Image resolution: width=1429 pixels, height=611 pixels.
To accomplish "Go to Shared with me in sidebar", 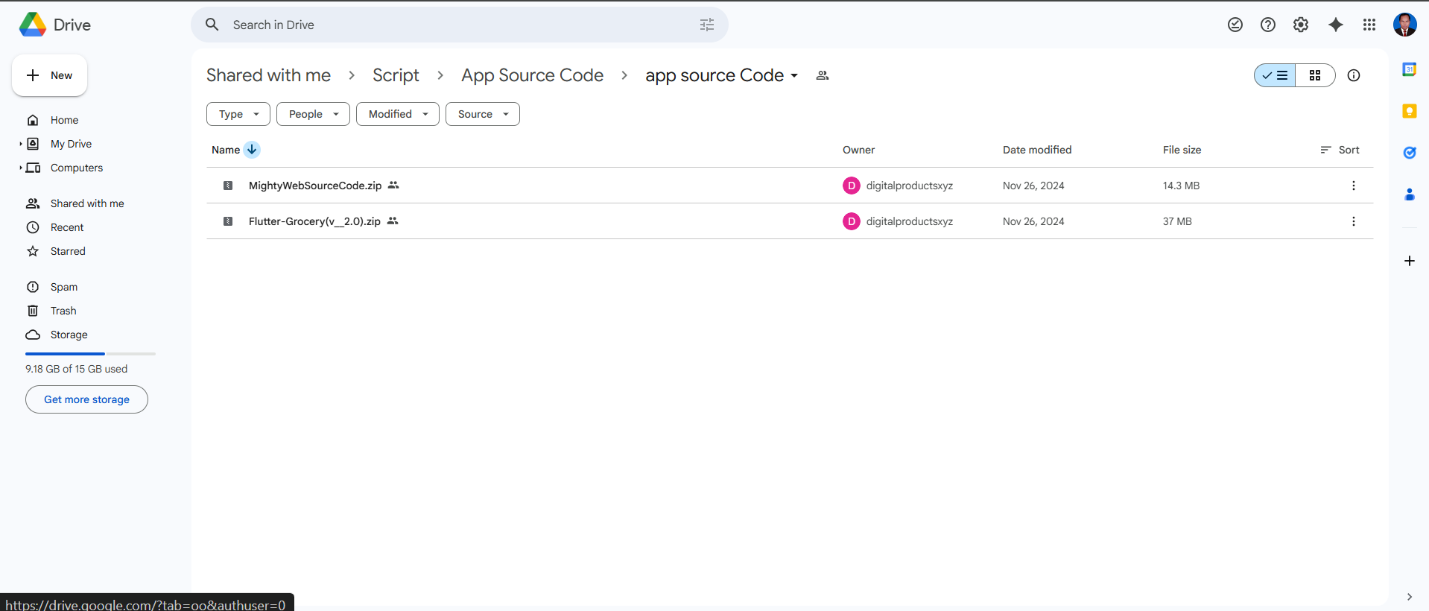I will [86, 203].
